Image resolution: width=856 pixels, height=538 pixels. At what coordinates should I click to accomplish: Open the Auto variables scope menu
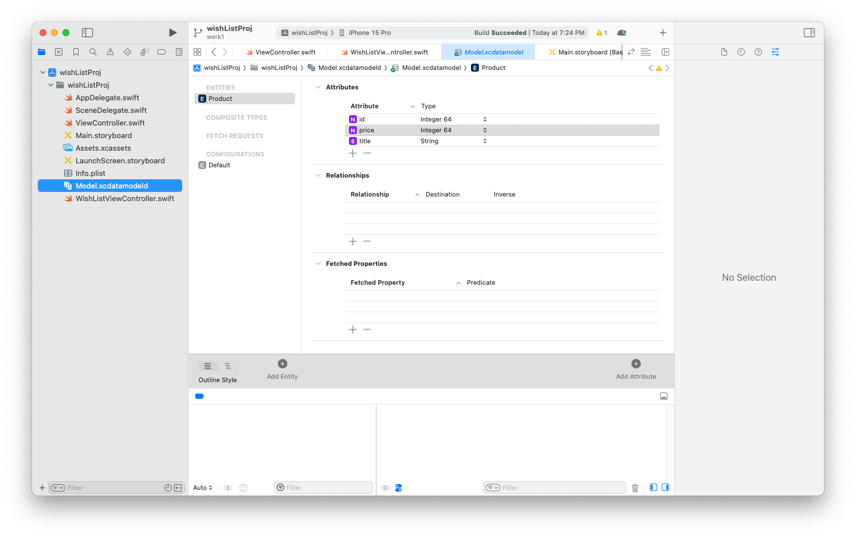point(203,488)
